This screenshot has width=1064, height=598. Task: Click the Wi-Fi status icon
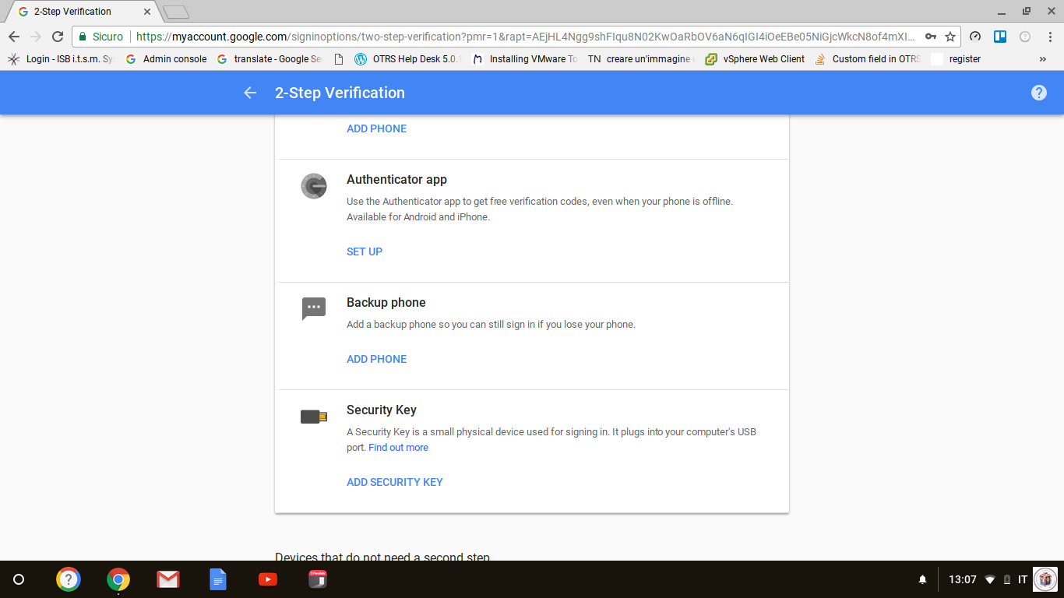point(990,580)
